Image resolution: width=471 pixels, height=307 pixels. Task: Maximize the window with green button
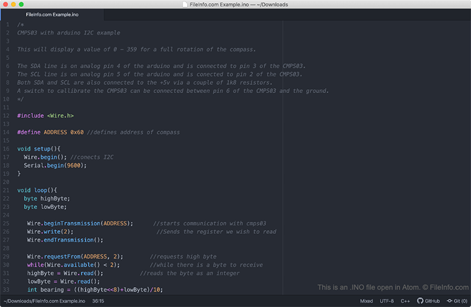coord(21,4)
